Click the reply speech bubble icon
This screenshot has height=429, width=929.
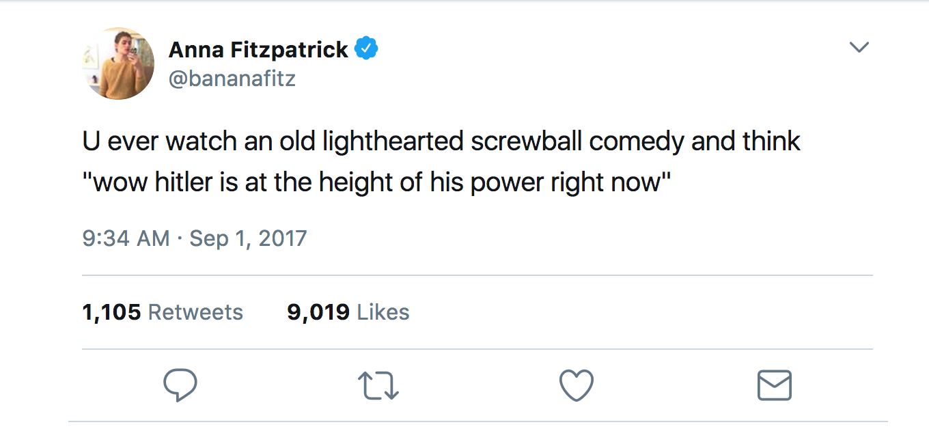(180, 385)
